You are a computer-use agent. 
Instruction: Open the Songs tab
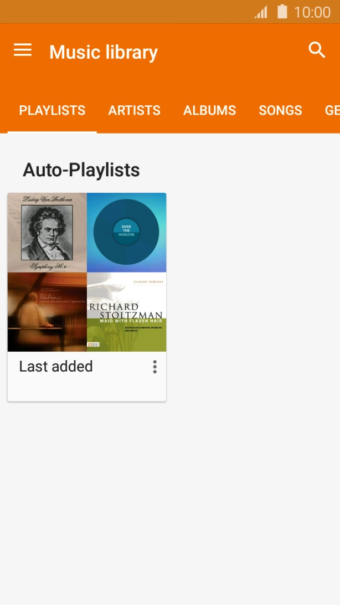(x=280, y=110)
